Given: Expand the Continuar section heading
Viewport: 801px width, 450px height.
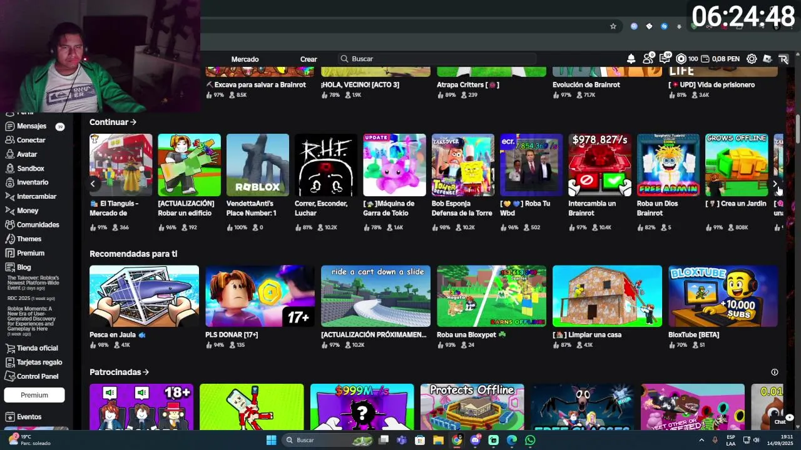Looking at the screenshot, I should [x=113, y=122].
